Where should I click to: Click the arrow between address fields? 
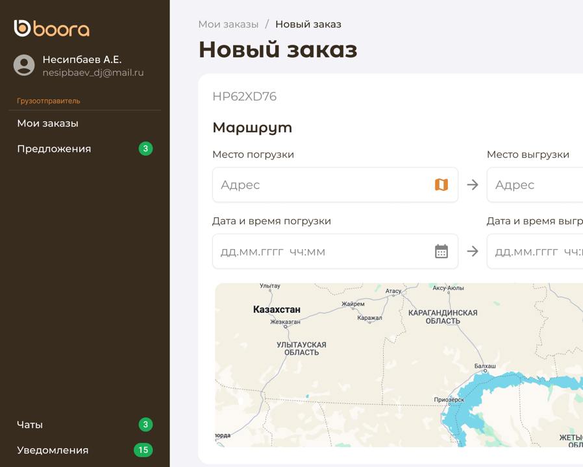473,185
